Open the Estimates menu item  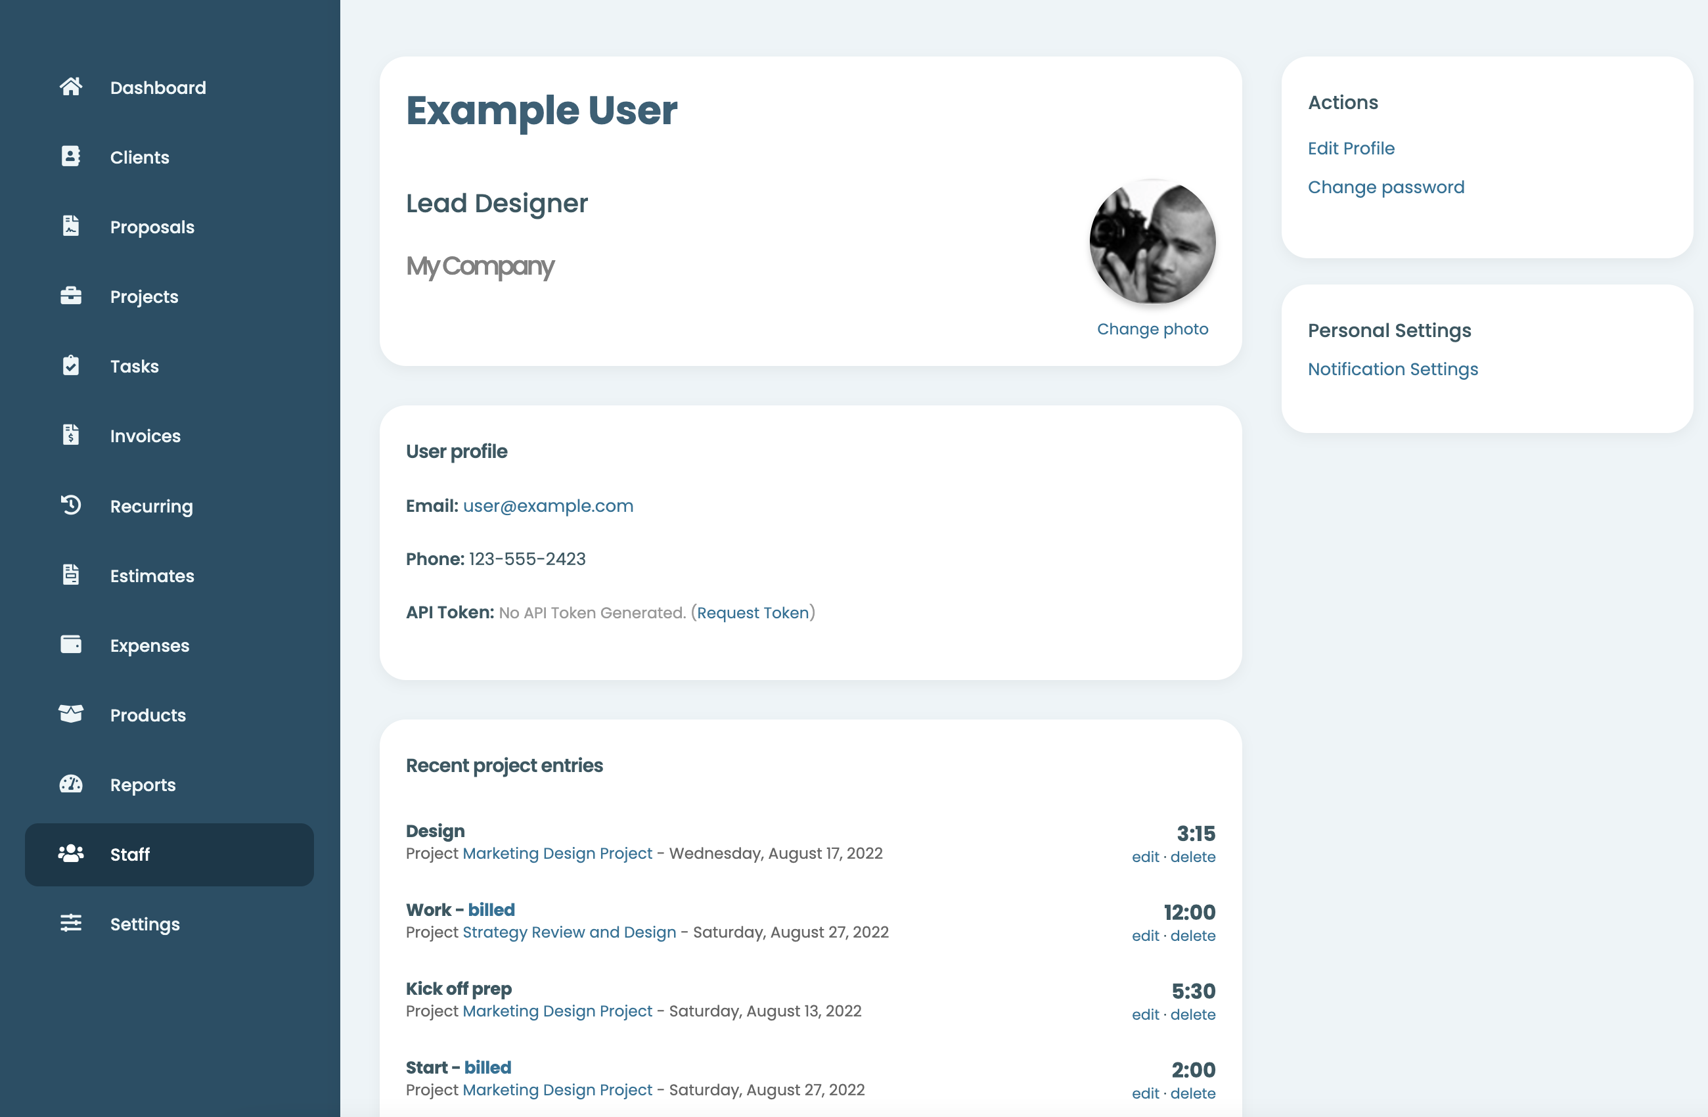152,576
